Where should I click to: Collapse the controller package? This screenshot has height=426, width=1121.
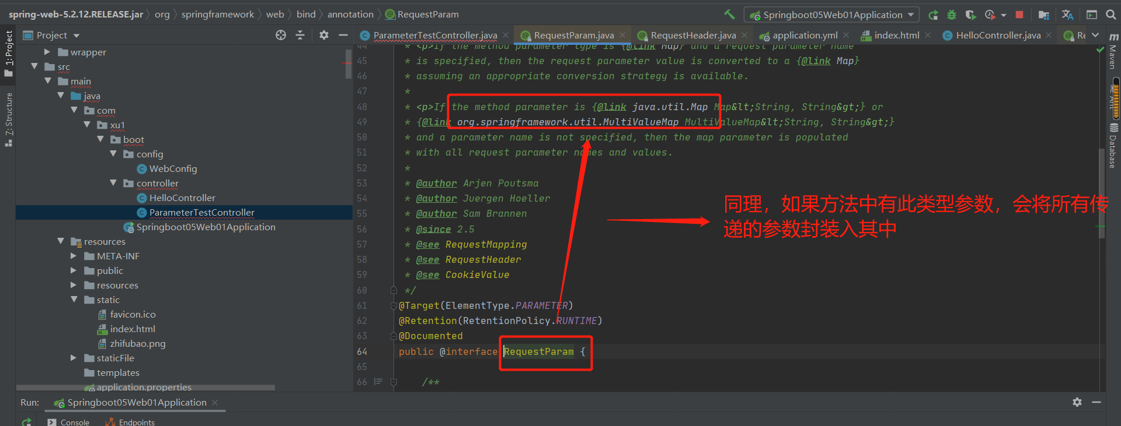(x=113, y=183)
